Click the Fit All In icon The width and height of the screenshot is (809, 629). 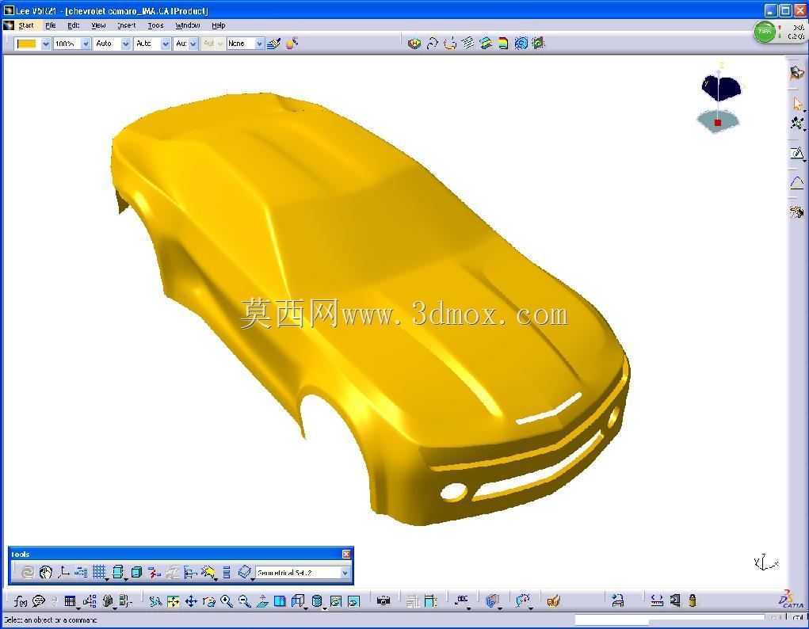click(173, 601)
